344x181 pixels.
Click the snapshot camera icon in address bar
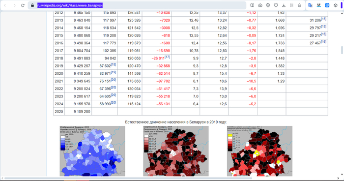click(260, 5)
